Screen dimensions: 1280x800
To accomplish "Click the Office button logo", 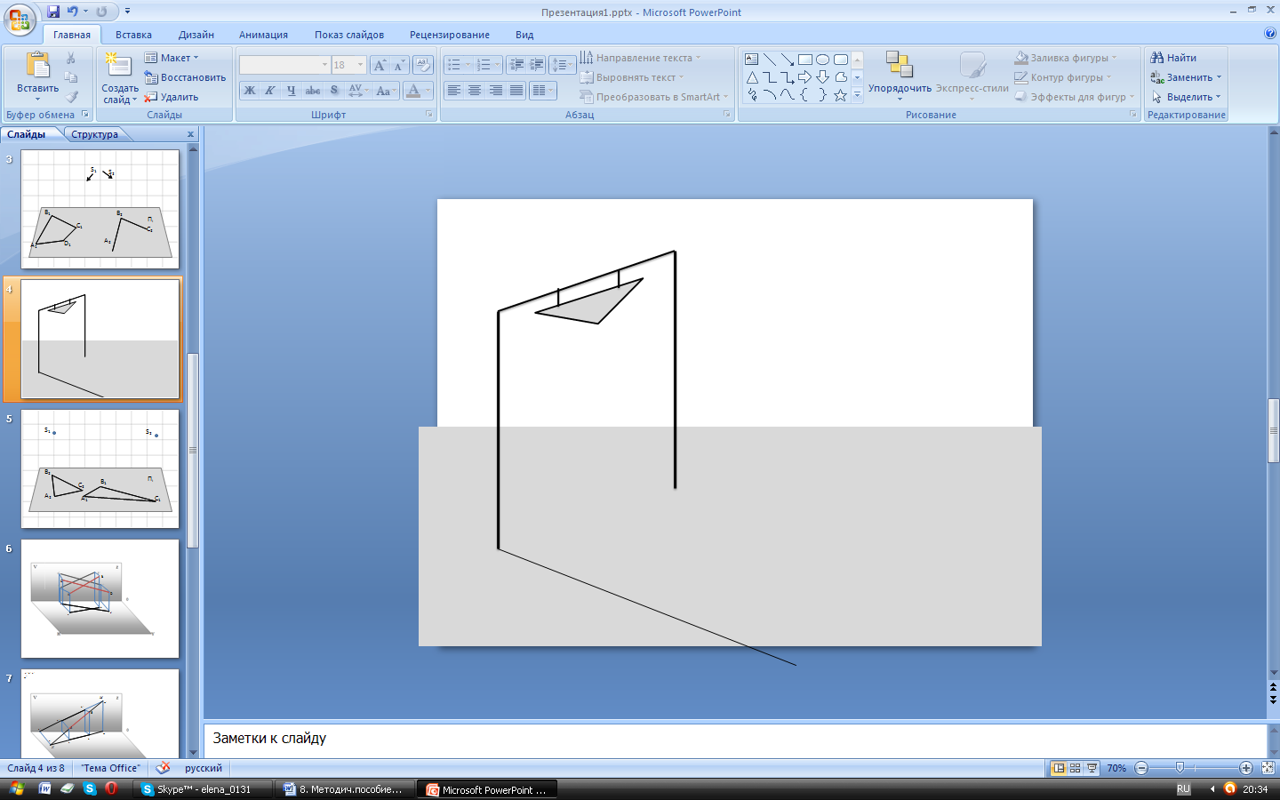I will pos(19,19).
